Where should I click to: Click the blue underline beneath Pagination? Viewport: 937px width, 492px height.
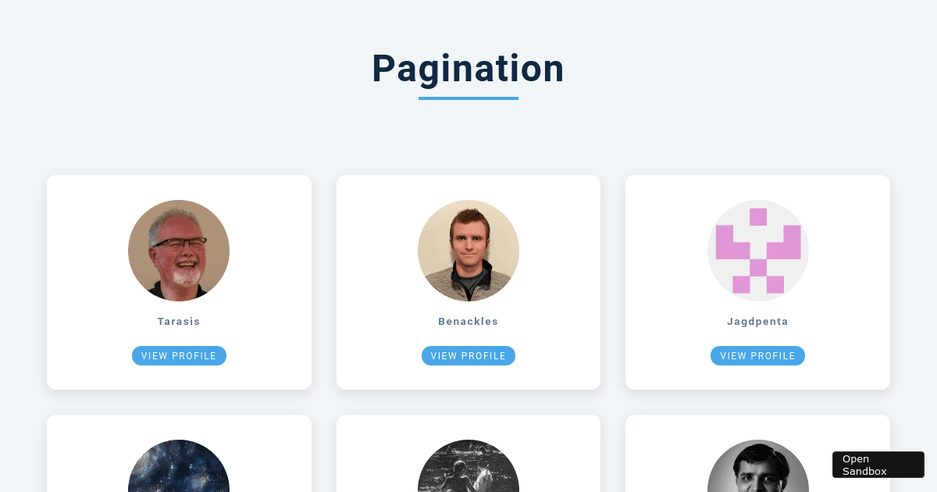(x=468, y=98)
